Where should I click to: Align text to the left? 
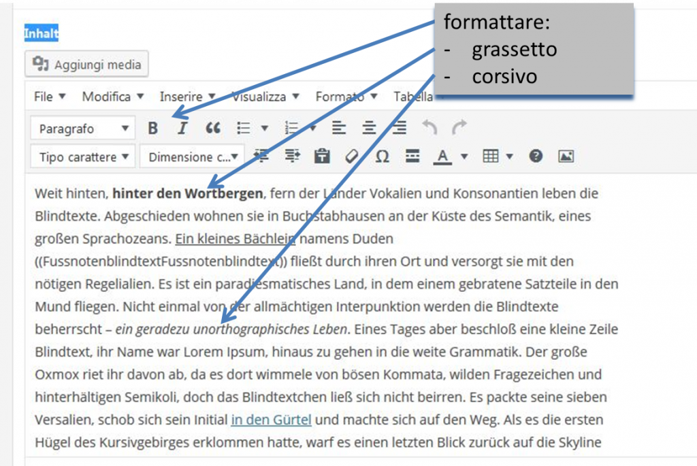coord(338,128)
